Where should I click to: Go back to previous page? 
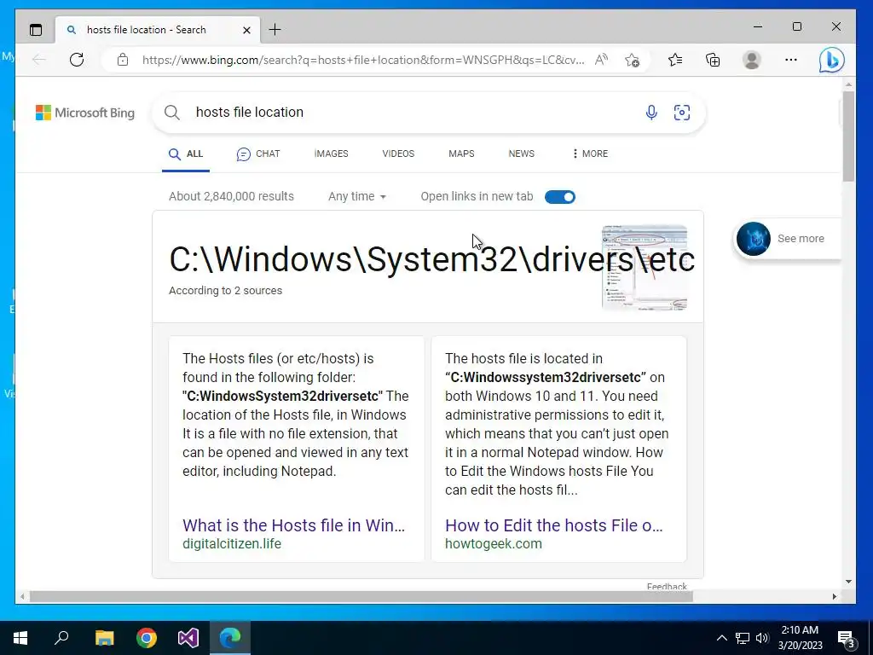39,60
